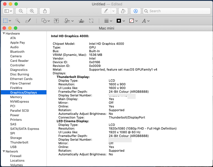
Task: Zoom in with the magnifier plus icon
Action: click(x=32, y=11)
